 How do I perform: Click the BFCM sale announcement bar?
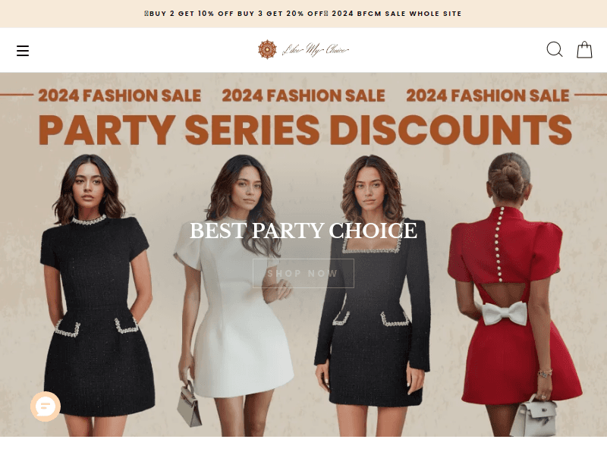tap(303, 14)
